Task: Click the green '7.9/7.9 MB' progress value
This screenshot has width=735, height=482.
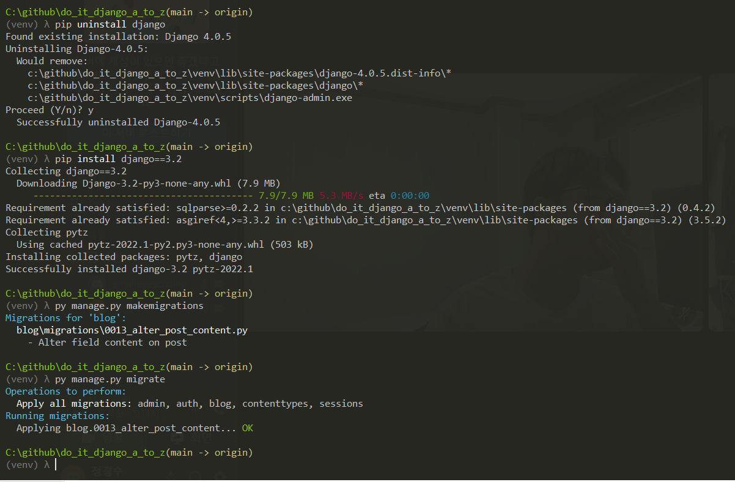Action: pyautogui.click(x=286, y=196)
